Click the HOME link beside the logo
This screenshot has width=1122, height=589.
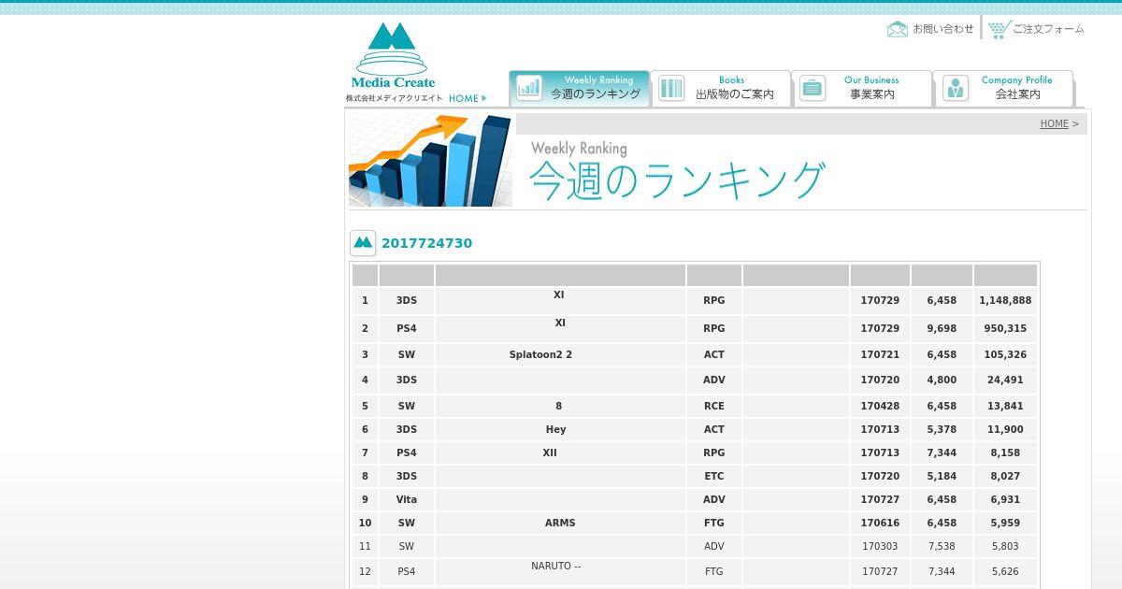[467, 98]
